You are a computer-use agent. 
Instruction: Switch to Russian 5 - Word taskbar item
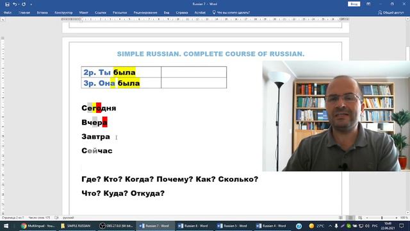(x=233, y=226)
